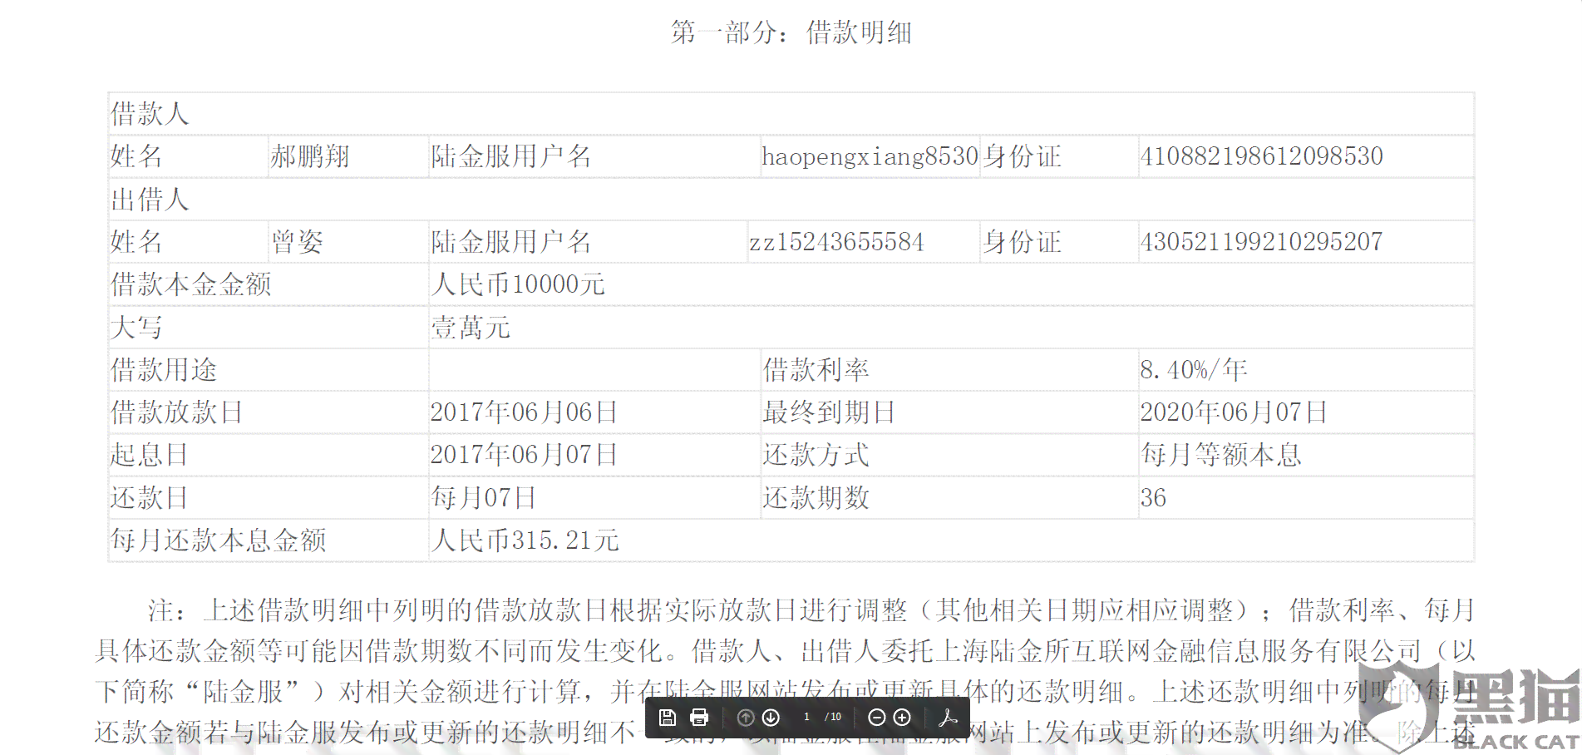
Task: Click 陆金服用户名 label beside haopengxiang8530
Action: click(x=510, y=156)
